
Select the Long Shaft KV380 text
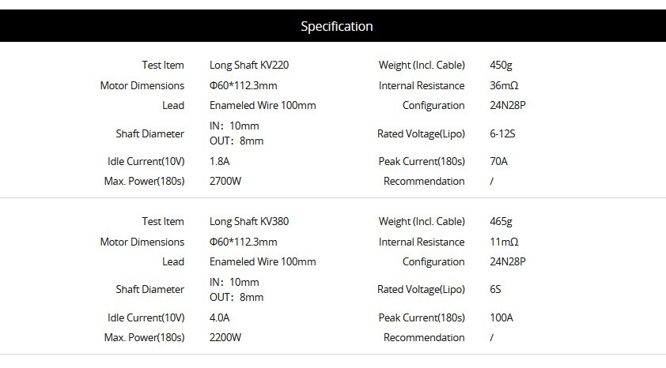point(249,222)
